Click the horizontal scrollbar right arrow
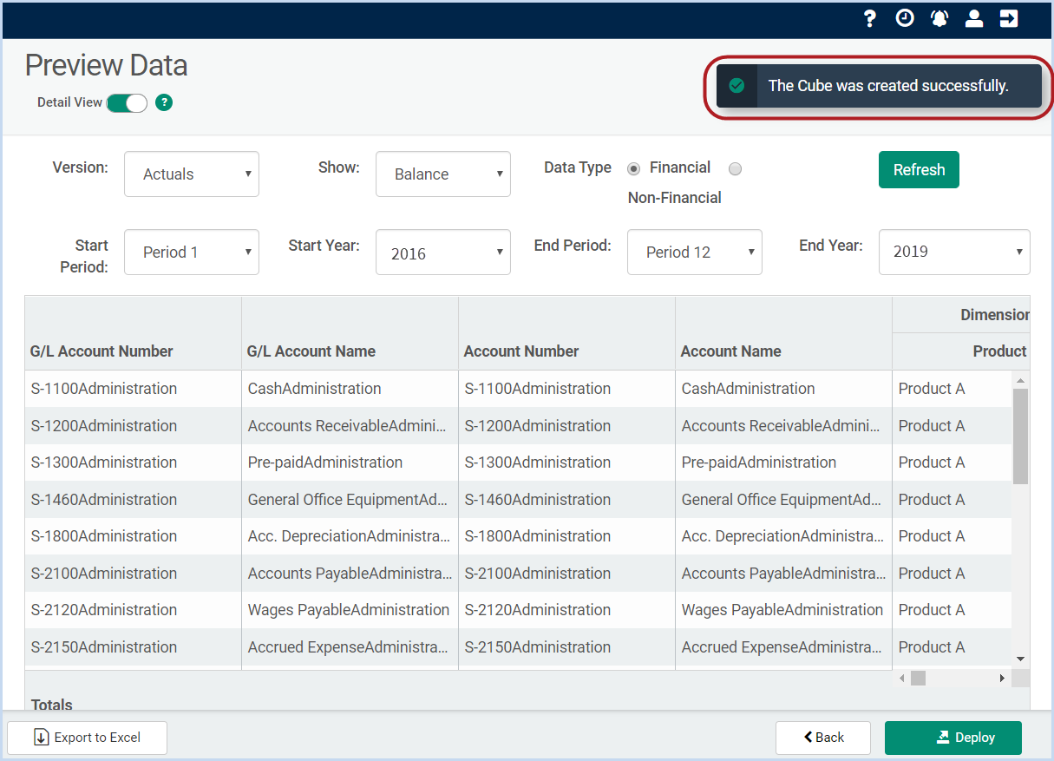 click(1002, 678)
